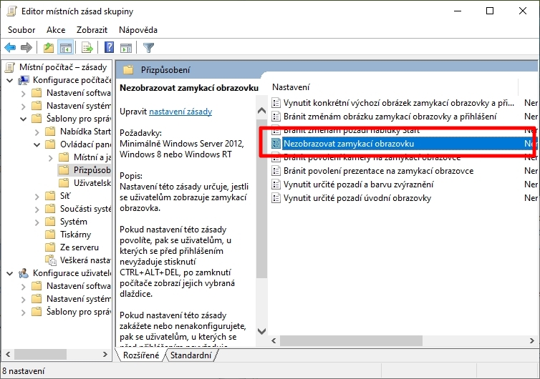The height and width of the screenshot is (379, 540).
Task: Click the Ze serveru folder icon
Action: 50,247
